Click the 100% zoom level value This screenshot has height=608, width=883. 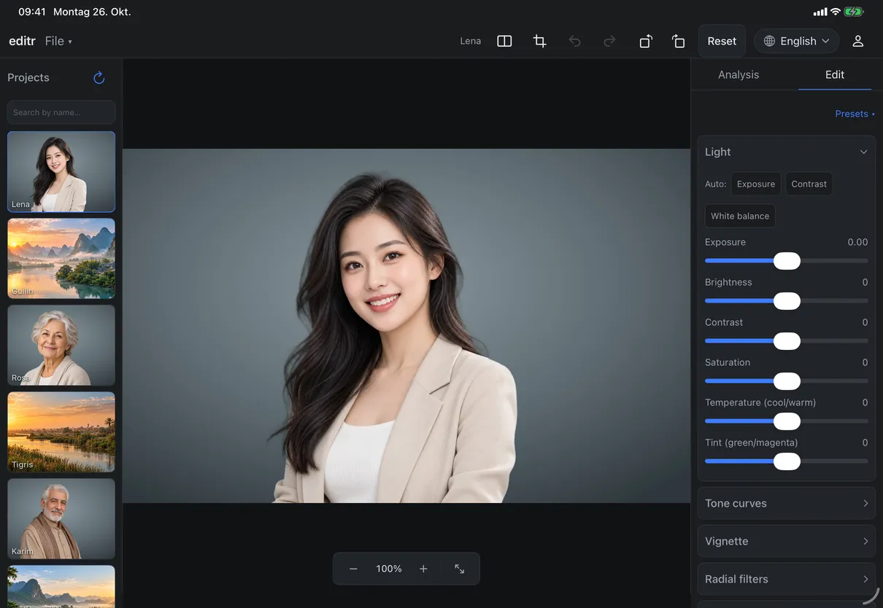pos(389,569)
